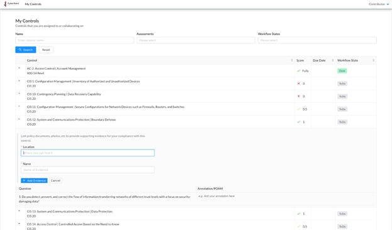The width and height of the screenshot is (392, 230).
Task: Open the Contributor dropdown menu
Action: click(x=379, y=4)
